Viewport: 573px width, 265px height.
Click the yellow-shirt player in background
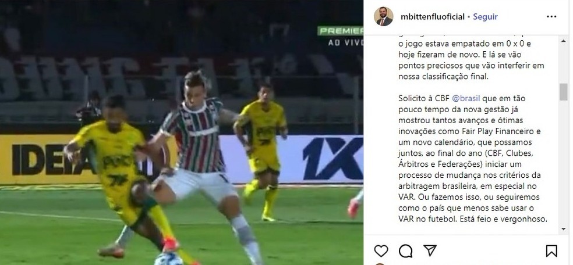[x=261, y=151]
